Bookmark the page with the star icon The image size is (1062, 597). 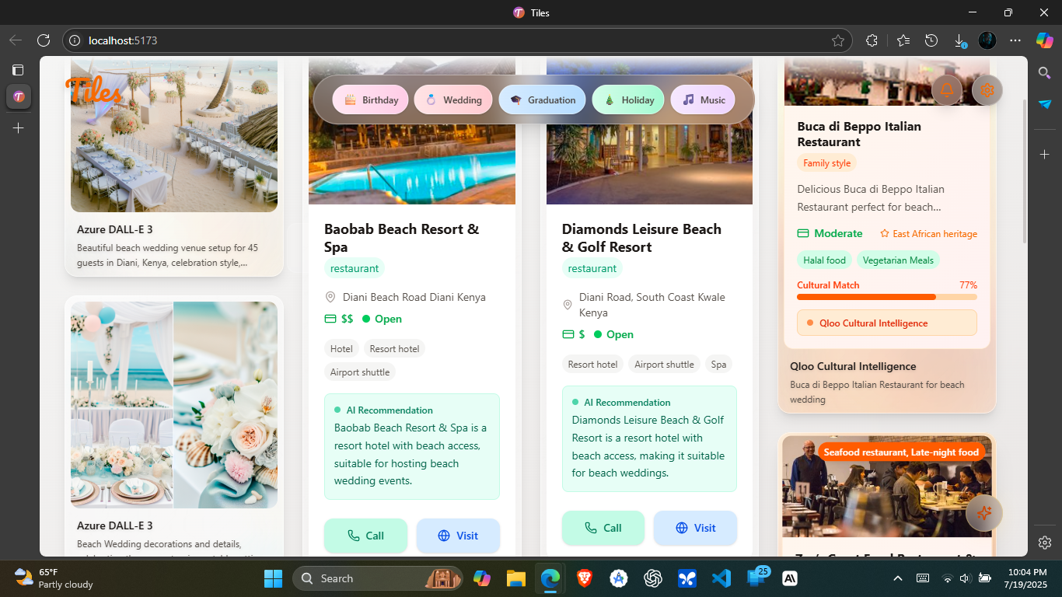838,40
